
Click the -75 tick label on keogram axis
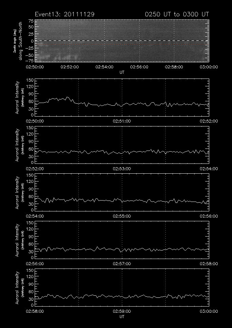[30, 61]
